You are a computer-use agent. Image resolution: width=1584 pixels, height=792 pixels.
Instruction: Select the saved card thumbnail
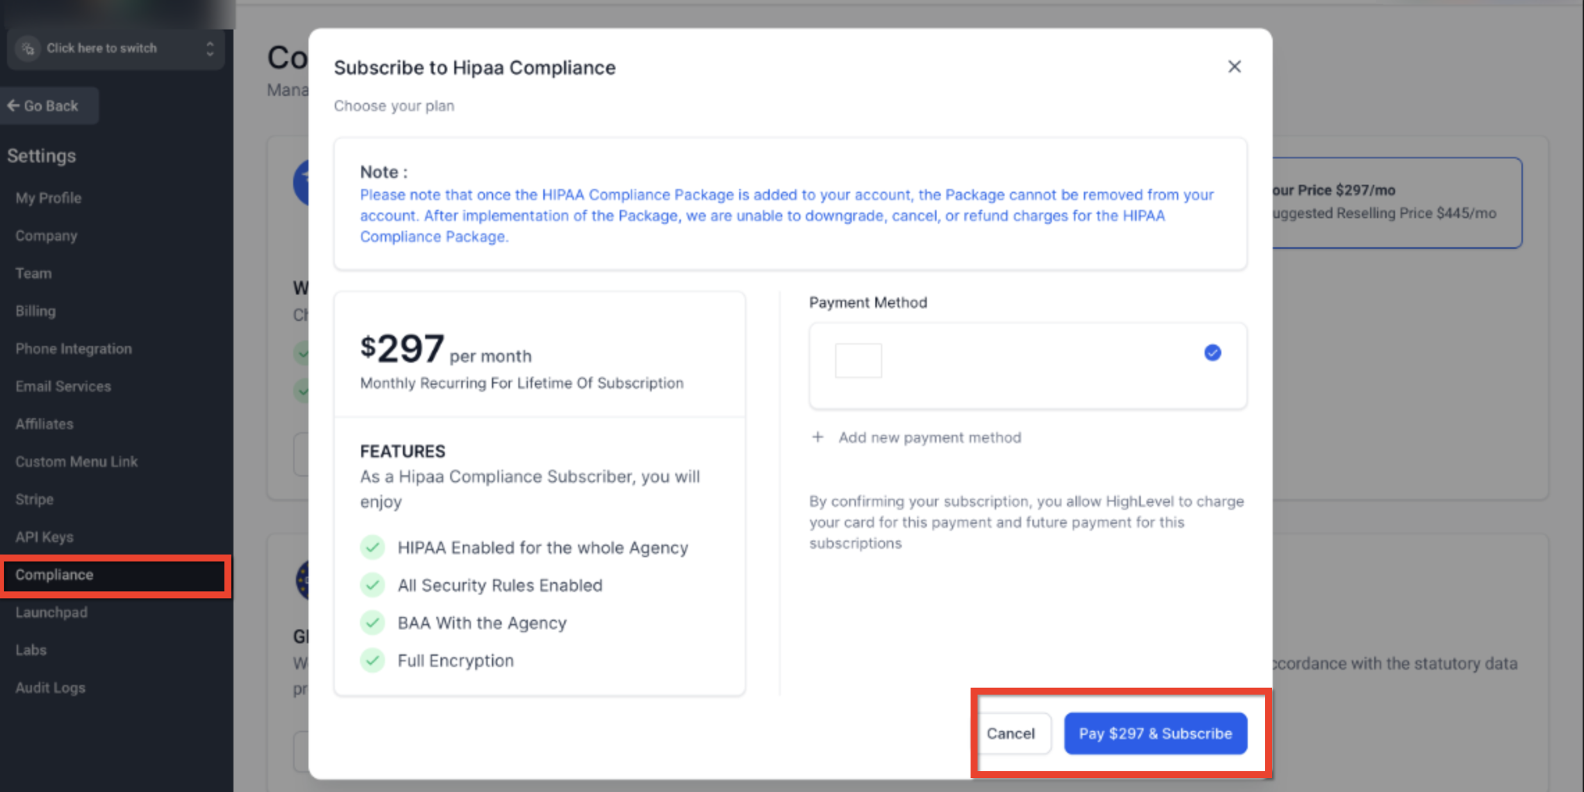tap(858, 361)
